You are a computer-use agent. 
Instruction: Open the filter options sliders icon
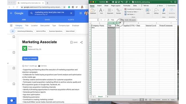[x=11, y=25]
